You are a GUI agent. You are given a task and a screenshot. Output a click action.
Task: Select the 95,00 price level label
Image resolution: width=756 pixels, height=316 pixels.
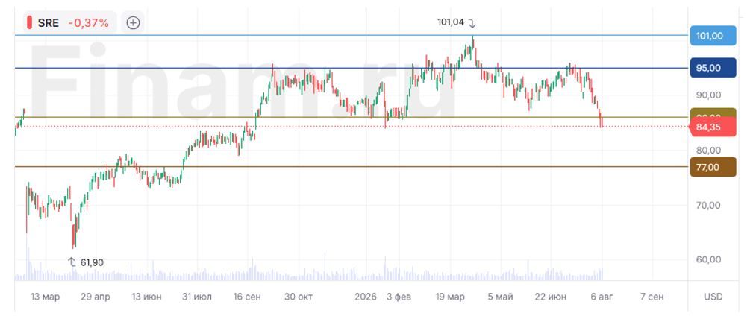click(713, 68)
